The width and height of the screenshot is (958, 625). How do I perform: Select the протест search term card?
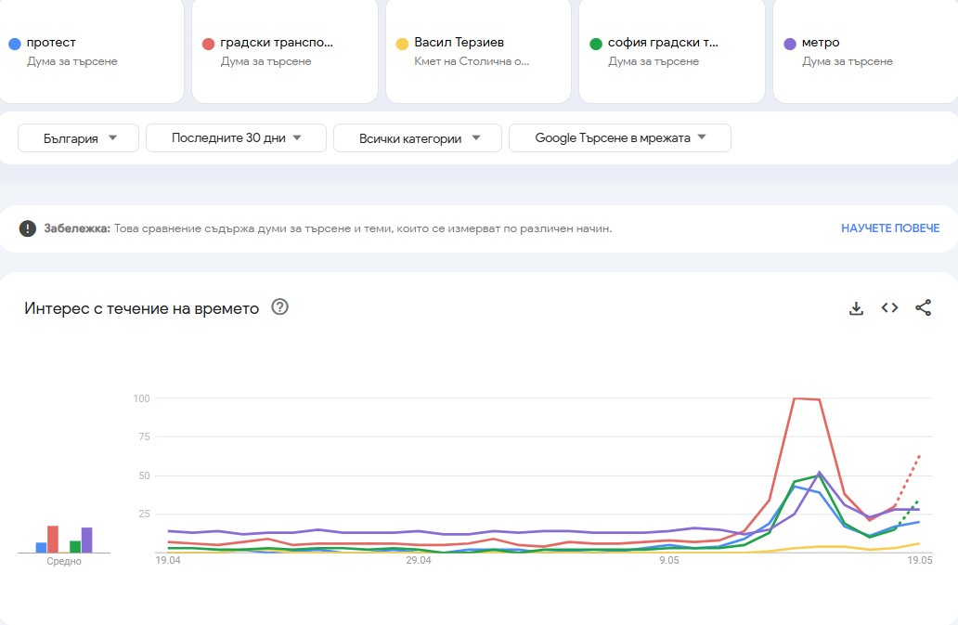coord(92,51)
